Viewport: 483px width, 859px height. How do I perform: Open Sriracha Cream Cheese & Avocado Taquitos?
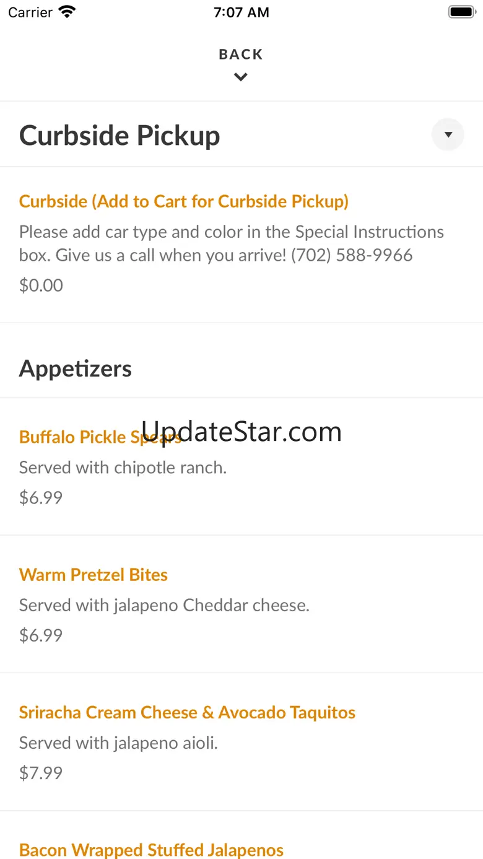click(187, 712)
